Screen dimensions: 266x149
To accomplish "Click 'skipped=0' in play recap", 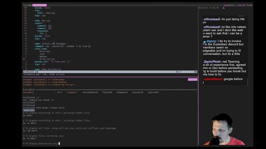I will [122, 92].
